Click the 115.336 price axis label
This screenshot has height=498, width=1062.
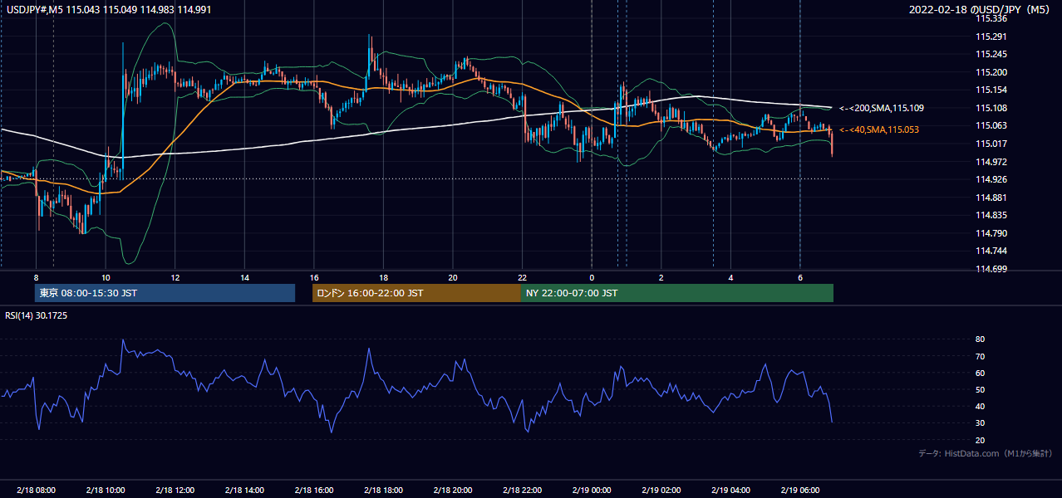(991, 18)
